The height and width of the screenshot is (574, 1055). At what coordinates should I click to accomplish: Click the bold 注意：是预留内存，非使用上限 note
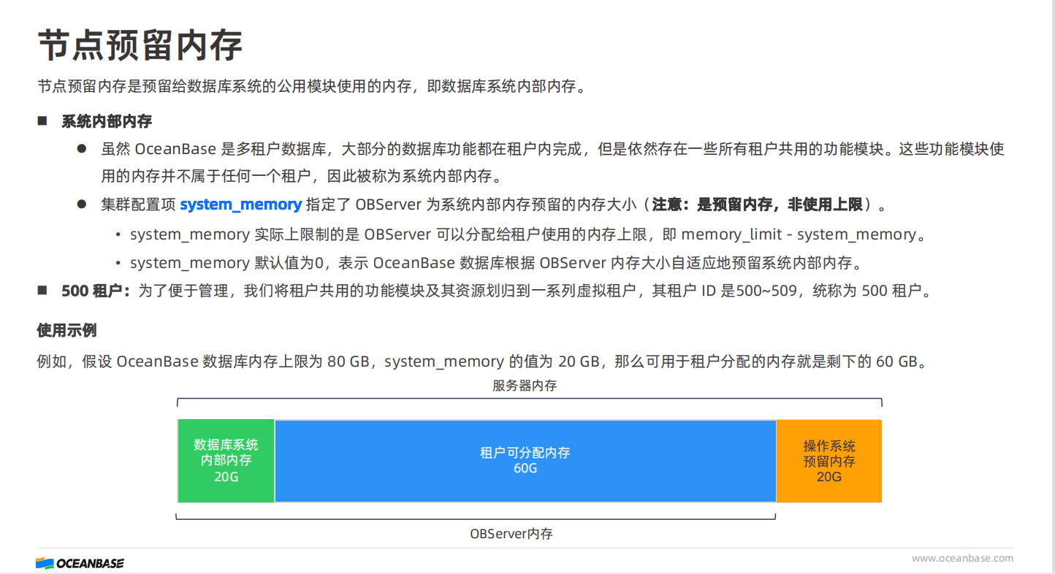click(x=757, y=205)
